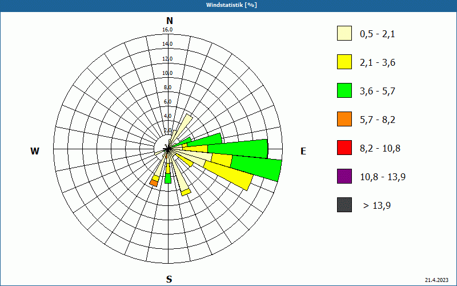
Task: Click the legend text '5,7 - 8,2'
Action: 378,120
